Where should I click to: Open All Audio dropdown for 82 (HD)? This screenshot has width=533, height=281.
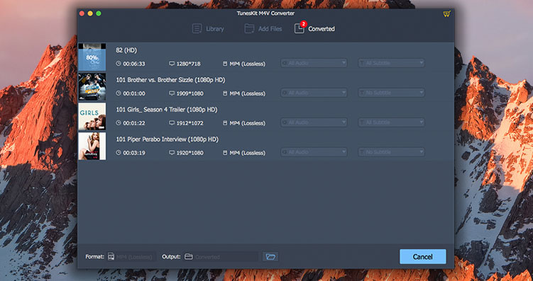[x=314, y=63]
